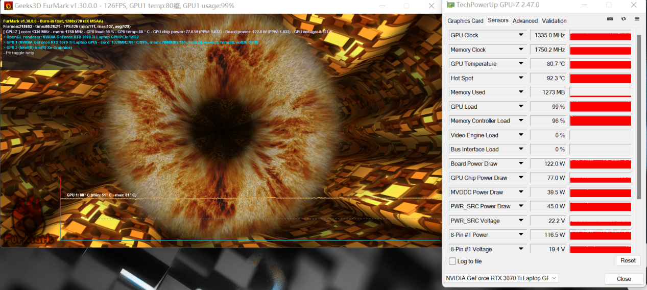Click the 'F1: toggle help' line in FurMark
This screenshot has height=290, width=647.
[18, 53]
